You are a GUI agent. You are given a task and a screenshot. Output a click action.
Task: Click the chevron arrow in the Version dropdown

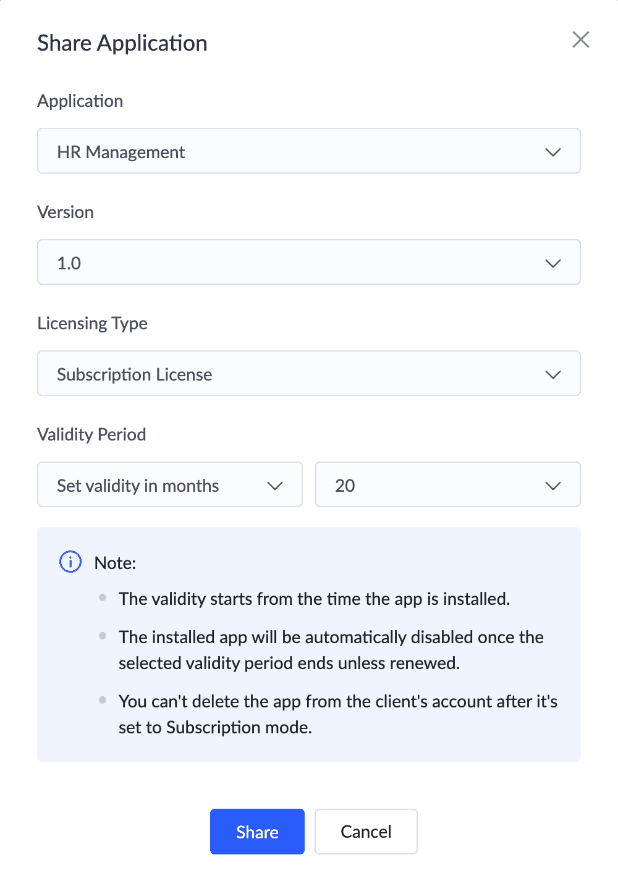click(x=552, y=263)
